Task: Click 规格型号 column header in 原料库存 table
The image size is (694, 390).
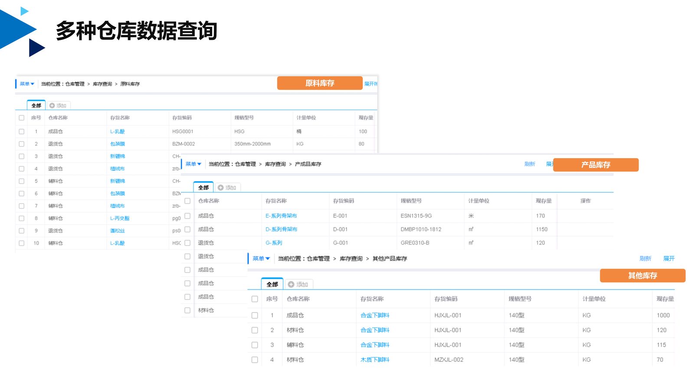Action: (x=244, y=118)
